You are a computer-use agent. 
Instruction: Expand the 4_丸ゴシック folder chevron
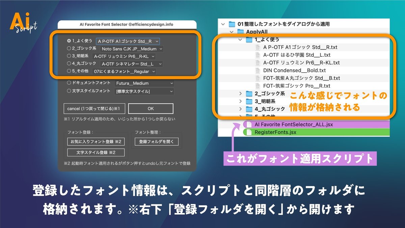(240, 109)
